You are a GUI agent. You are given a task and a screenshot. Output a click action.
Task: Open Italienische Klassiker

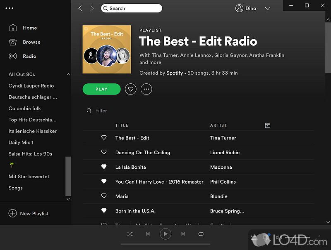33,131
